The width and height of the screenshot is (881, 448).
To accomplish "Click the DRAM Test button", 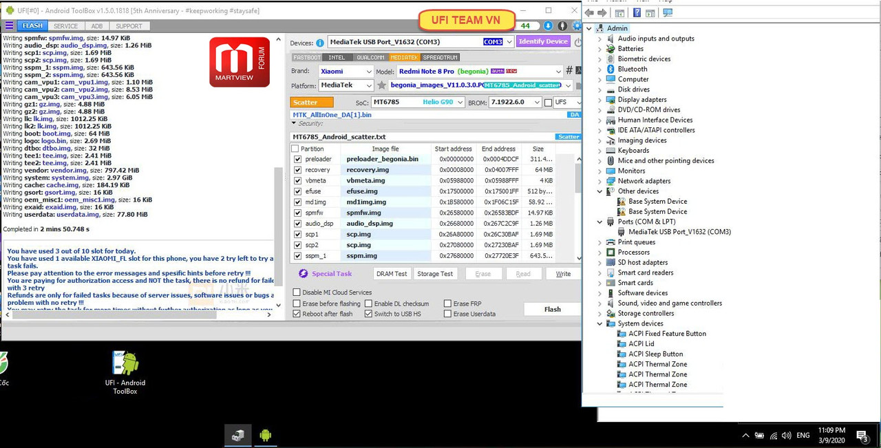I will pos(392,274).
